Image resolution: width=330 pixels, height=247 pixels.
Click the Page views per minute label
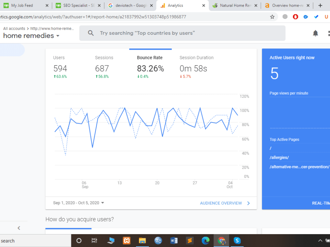coord(289,93)
